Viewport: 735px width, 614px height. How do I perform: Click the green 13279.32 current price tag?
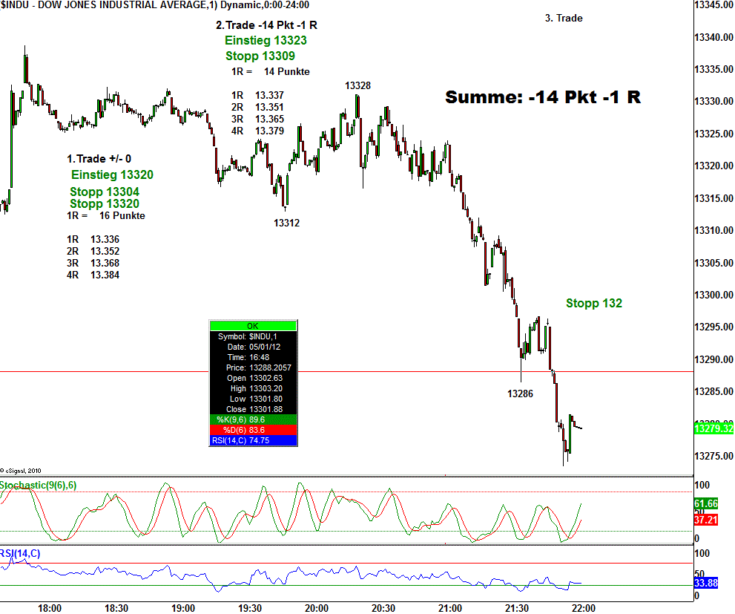[x=712, y=428]
